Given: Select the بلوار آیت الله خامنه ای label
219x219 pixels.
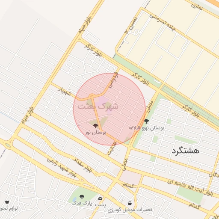Looking at the screenshot, I should point(190,188).
